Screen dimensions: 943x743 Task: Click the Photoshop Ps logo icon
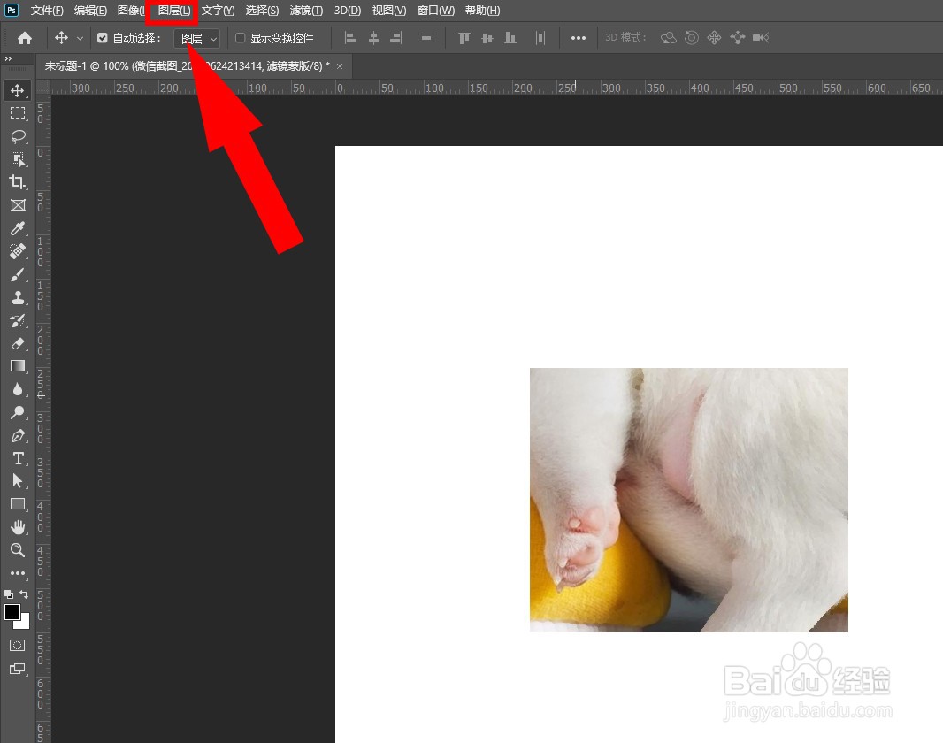[x=11, y=11]
